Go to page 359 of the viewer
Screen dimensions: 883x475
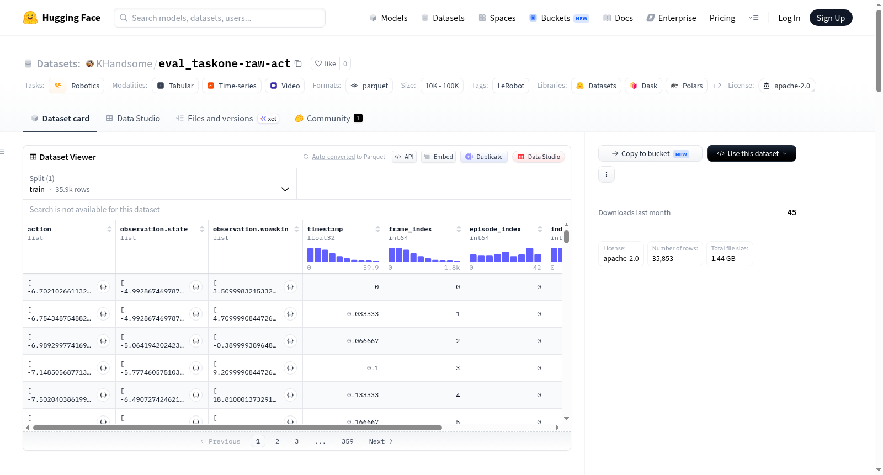348,441
